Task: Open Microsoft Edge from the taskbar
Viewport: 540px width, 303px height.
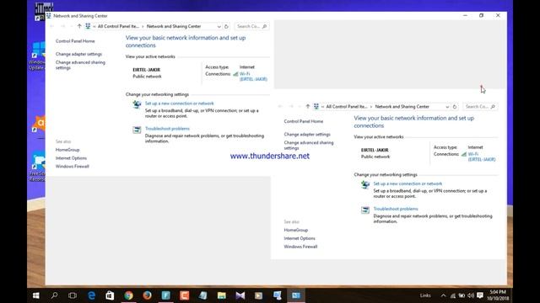Action: coord(92,295)
